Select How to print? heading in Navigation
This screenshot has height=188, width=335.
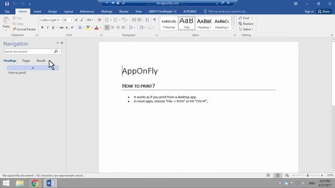click(17, 73)
